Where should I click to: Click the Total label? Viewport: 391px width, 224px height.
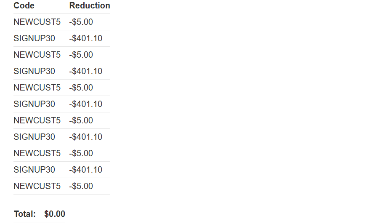[25, 214]
